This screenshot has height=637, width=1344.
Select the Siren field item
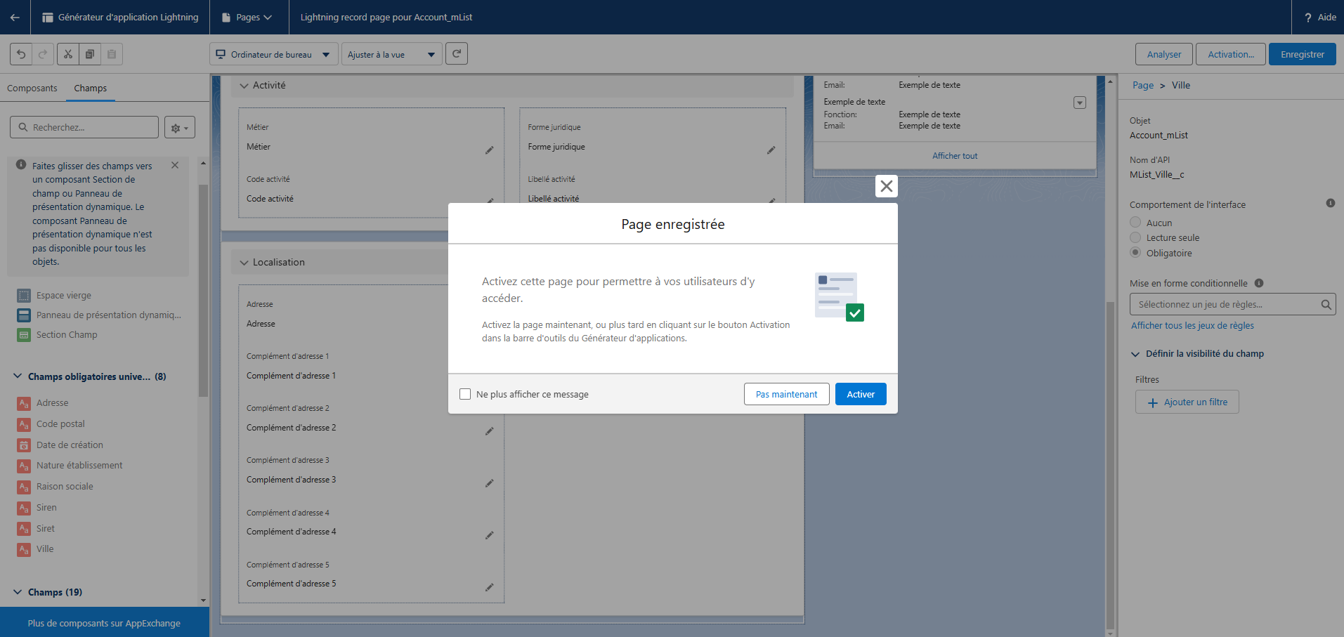click(46, 508)
